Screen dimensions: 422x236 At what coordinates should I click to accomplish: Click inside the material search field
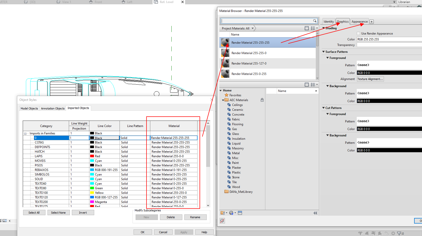pyautogui.click(x=267, y=21)
